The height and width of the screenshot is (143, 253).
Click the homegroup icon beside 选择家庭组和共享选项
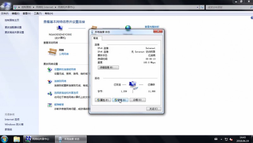(50, 93)
